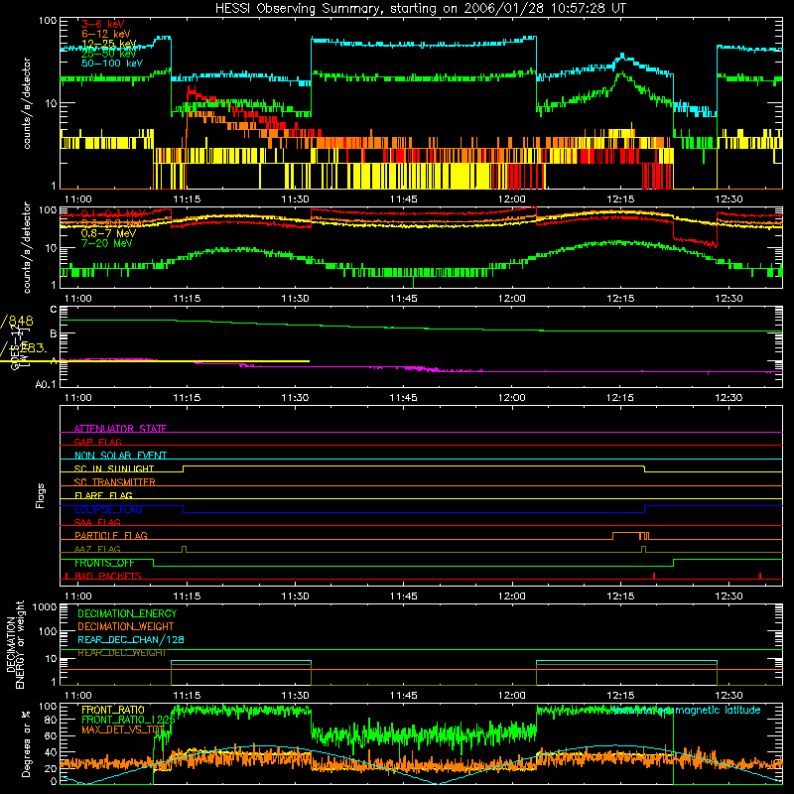Viewport: 794px width, 794px height.
Task: Select the 40 label on Degrees axis
Action: coord(51,752)
